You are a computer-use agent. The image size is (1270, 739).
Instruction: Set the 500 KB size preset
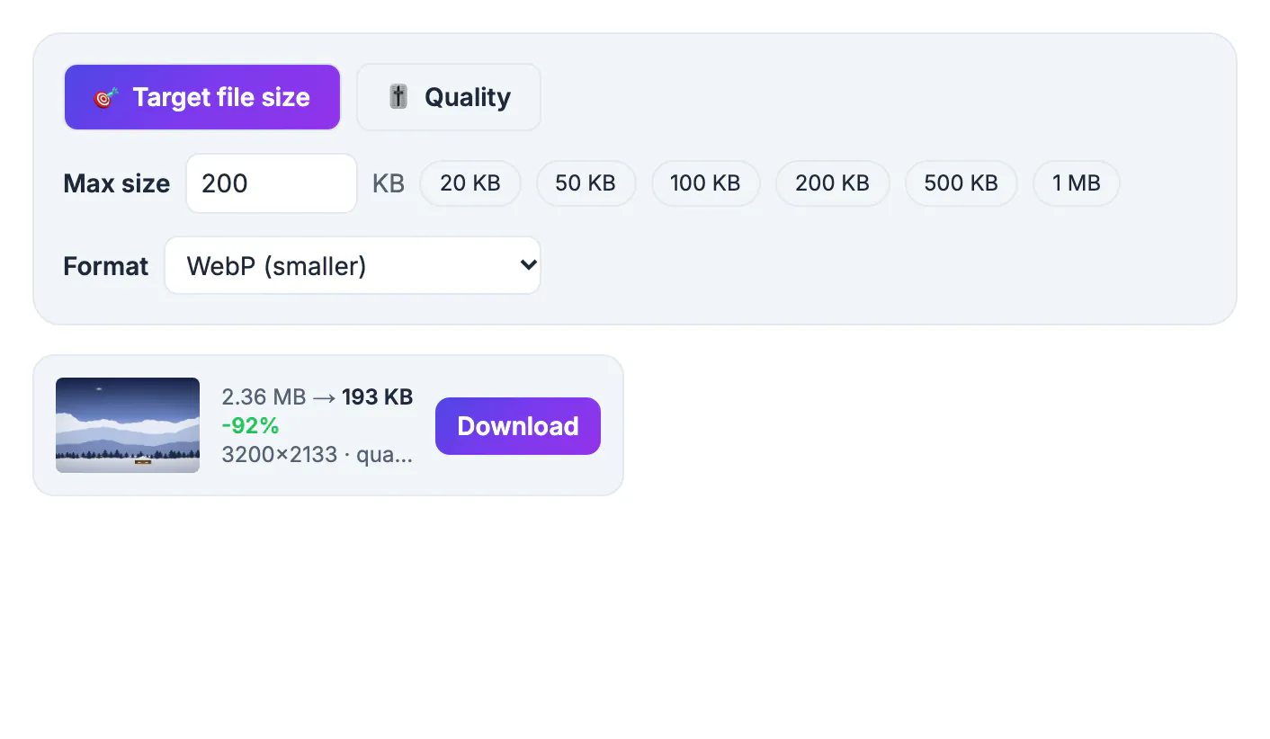961,183
